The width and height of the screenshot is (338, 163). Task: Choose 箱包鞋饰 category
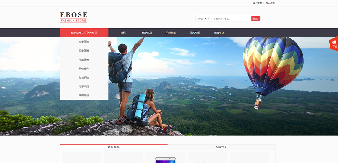[84, 69]
